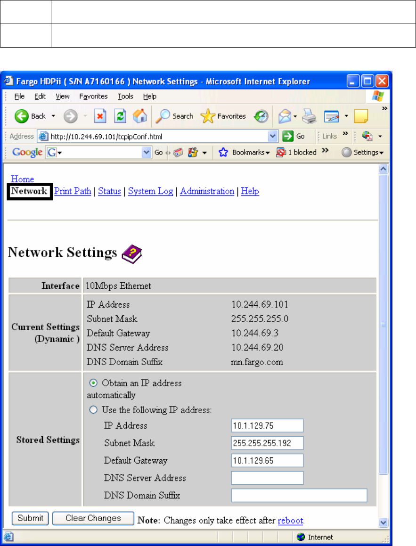The width and height of the screenshot is (416, 546).
Task: Expand the Links bar chevron
Action: (x=345, y=133)
